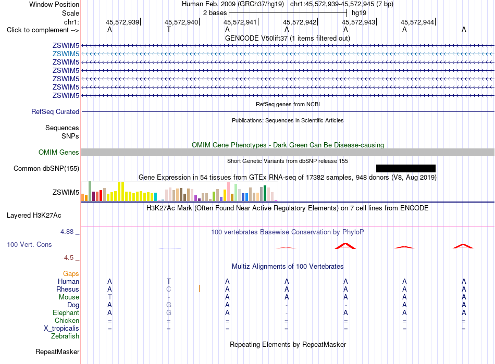Click the blue negative PhyloP bar

click(170, 248)
